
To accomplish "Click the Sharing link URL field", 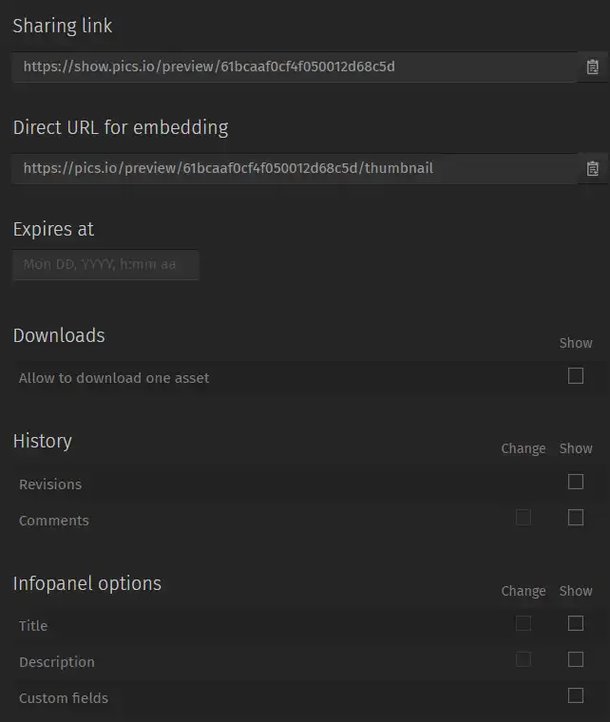I will point(295,66).
